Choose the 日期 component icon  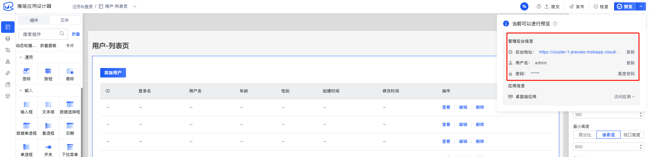[x=70, y=126]
